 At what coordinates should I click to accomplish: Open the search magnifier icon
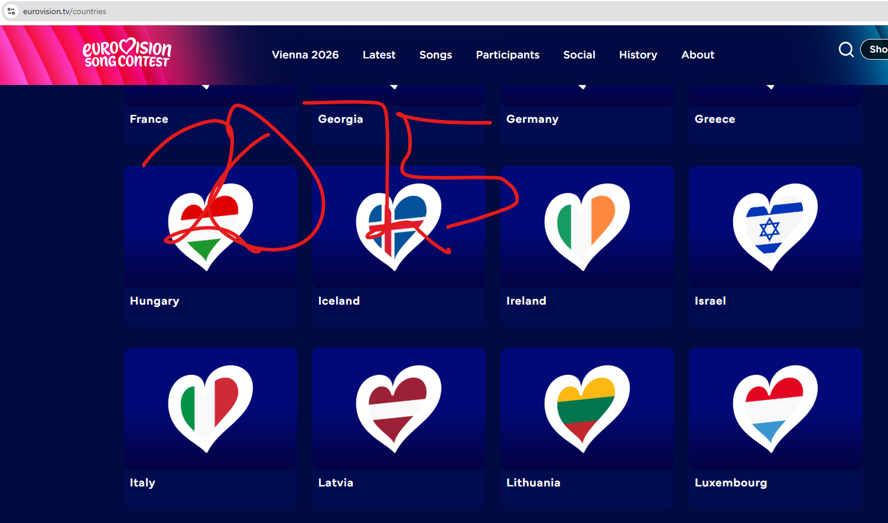click(x=846, y=50)
